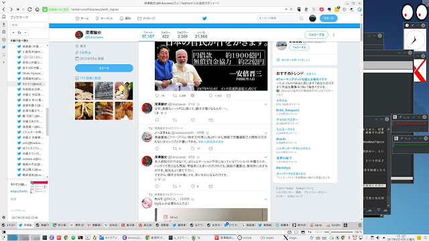Open the profile more options dots
Screen dimensions: 429x241
pyautogui.click(x=334, y=35)
